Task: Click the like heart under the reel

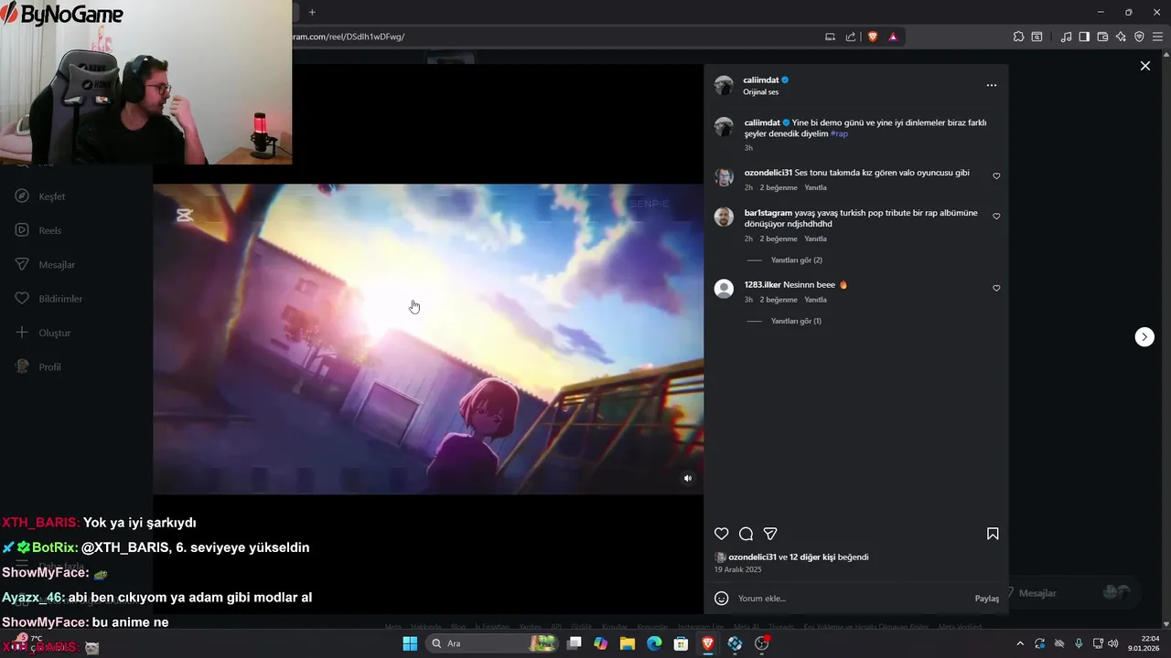Action: click(x=721, y=534)
